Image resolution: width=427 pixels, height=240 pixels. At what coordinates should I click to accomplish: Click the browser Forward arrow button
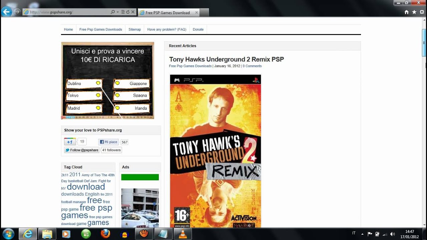point(17,12)
